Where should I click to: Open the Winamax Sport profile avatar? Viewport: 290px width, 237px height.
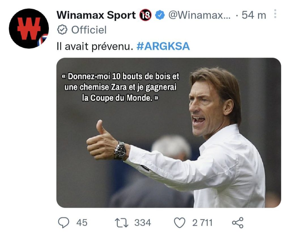29,29
